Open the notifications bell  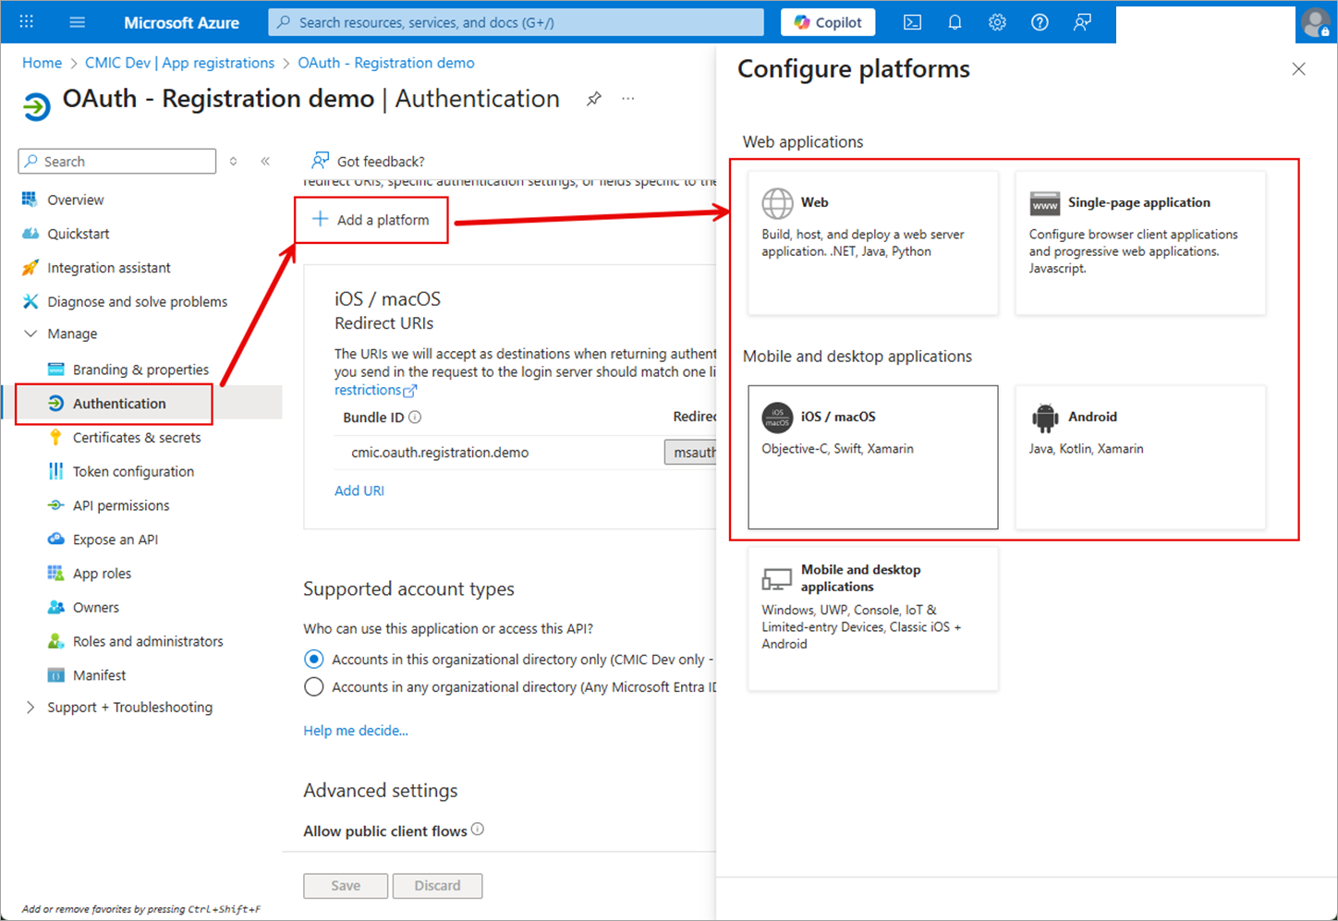[955, 21]
